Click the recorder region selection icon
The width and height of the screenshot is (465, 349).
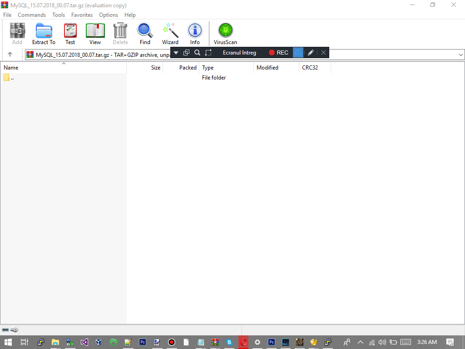click(x=208, y=53)
